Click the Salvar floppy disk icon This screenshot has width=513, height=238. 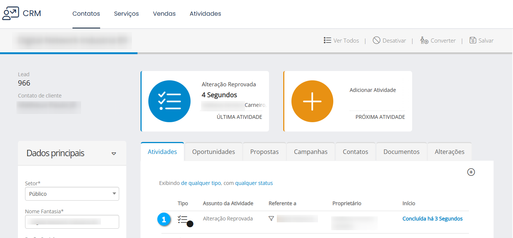pos(473,40)
